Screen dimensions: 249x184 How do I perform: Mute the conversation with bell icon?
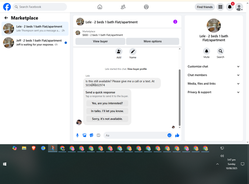point(207,51)
